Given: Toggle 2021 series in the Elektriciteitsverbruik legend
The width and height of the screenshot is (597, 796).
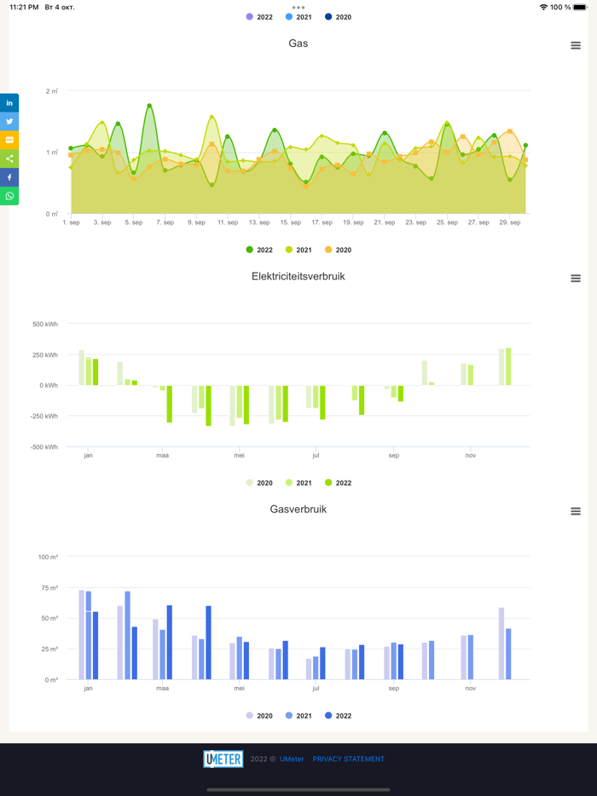Looking at the screenshot, I should [298, 482].
